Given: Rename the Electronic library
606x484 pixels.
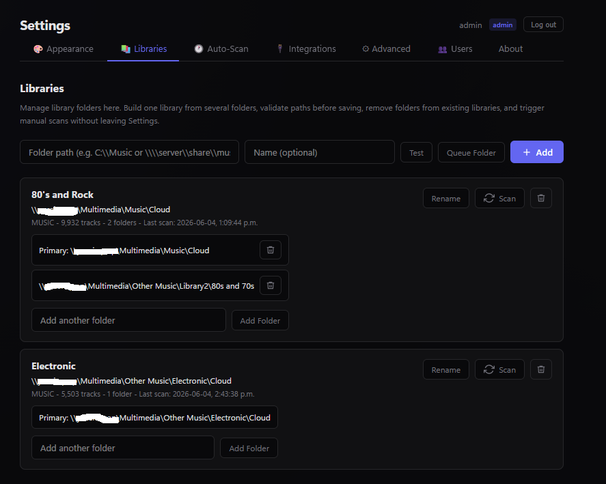Looking at the screenshot, I should coord(446,369).
